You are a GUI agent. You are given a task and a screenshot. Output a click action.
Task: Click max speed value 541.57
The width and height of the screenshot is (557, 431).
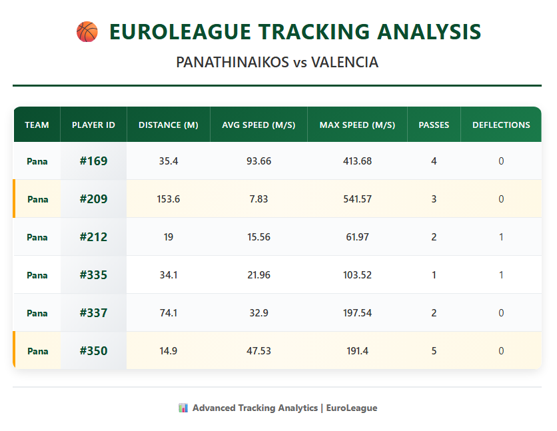357,199
